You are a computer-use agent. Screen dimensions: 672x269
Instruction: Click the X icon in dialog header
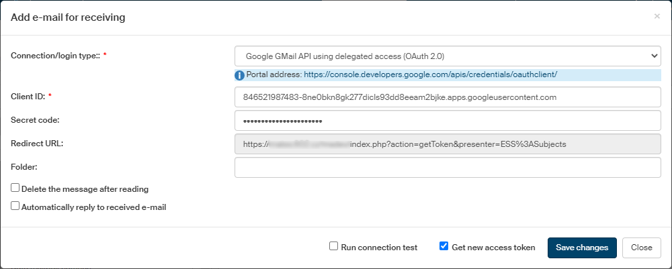(x=657, y=16)
